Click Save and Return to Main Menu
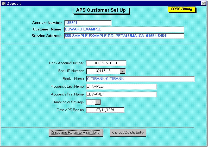Viewport: 208px width, 147px height. (x=76, y=132)
